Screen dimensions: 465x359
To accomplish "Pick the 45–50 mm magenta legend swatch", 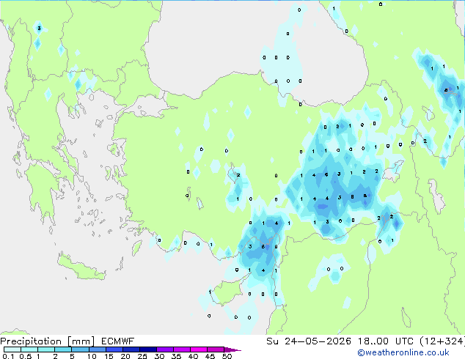I will pos(216,349).
